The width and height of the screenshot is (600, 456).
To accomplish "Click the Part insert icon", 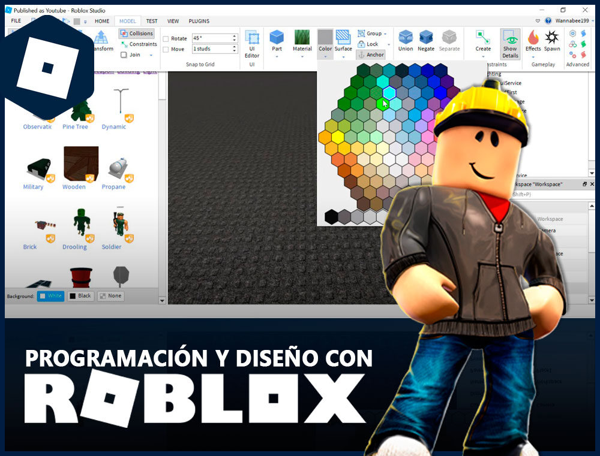I will click(277, 38).
